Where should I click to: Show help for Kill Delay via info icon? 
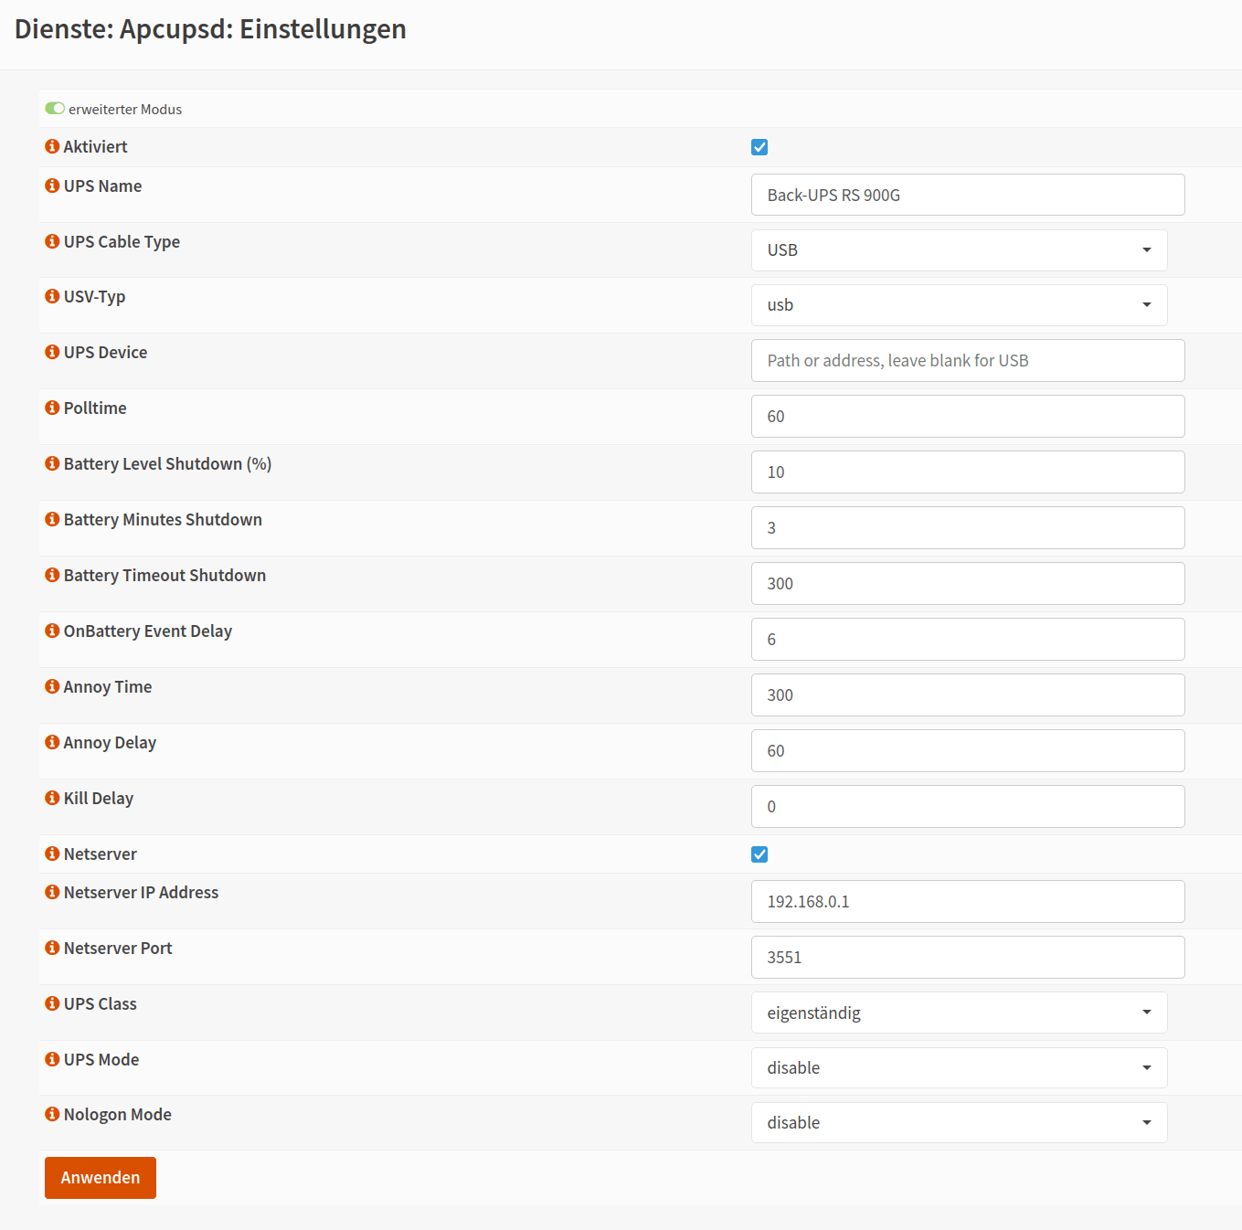tap(52, 798)
